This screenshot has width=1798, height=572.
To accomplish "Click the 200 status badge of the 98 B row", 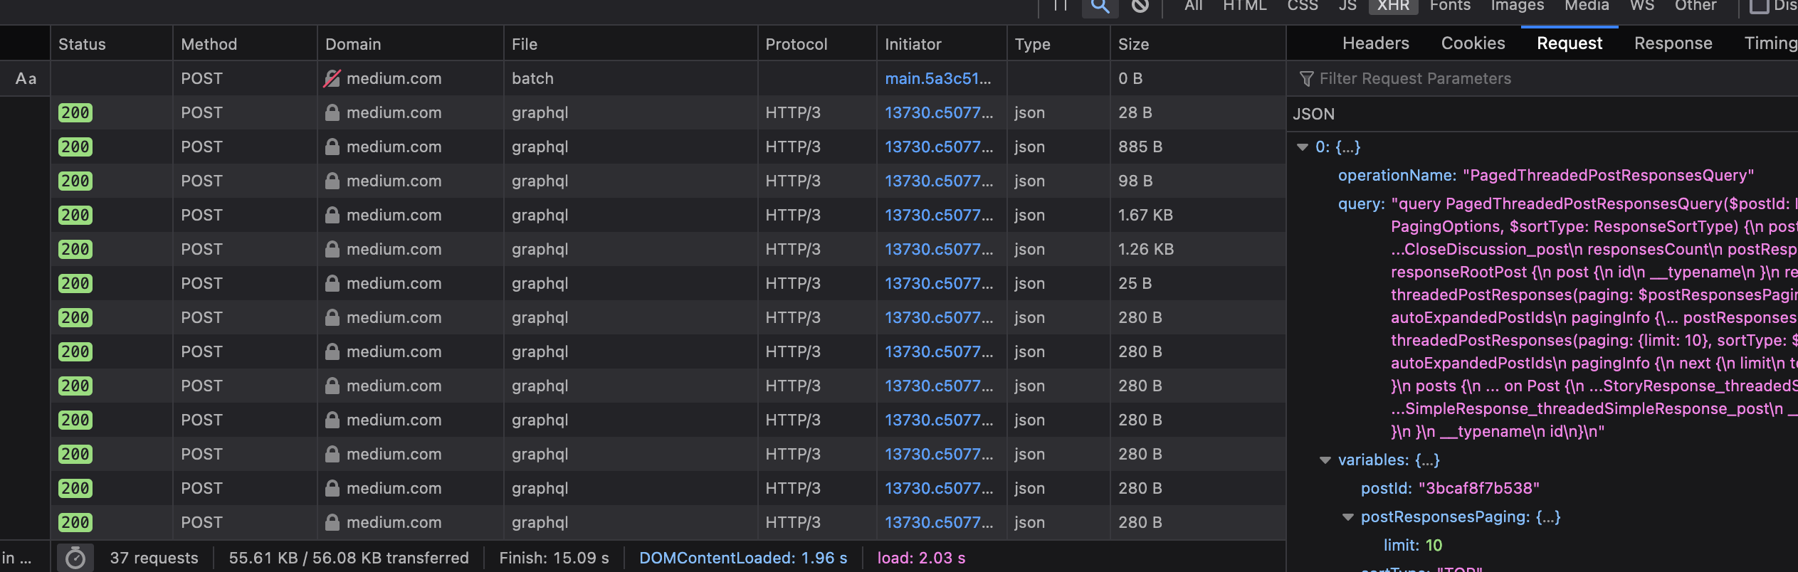I will (x=75, y=181).
